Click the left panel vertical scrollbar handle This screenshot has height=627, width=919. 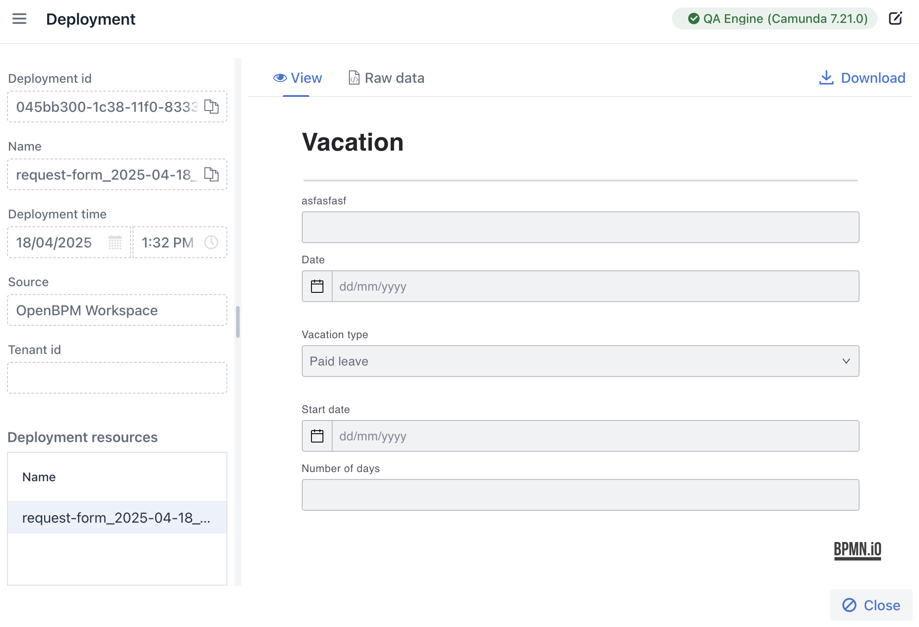click(238, 322)
